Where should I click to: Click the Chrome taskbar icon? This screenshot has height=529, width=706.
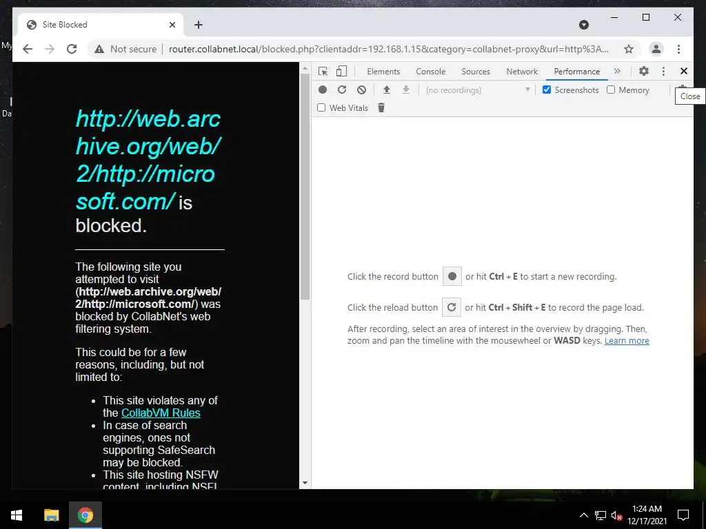(85, 515)
